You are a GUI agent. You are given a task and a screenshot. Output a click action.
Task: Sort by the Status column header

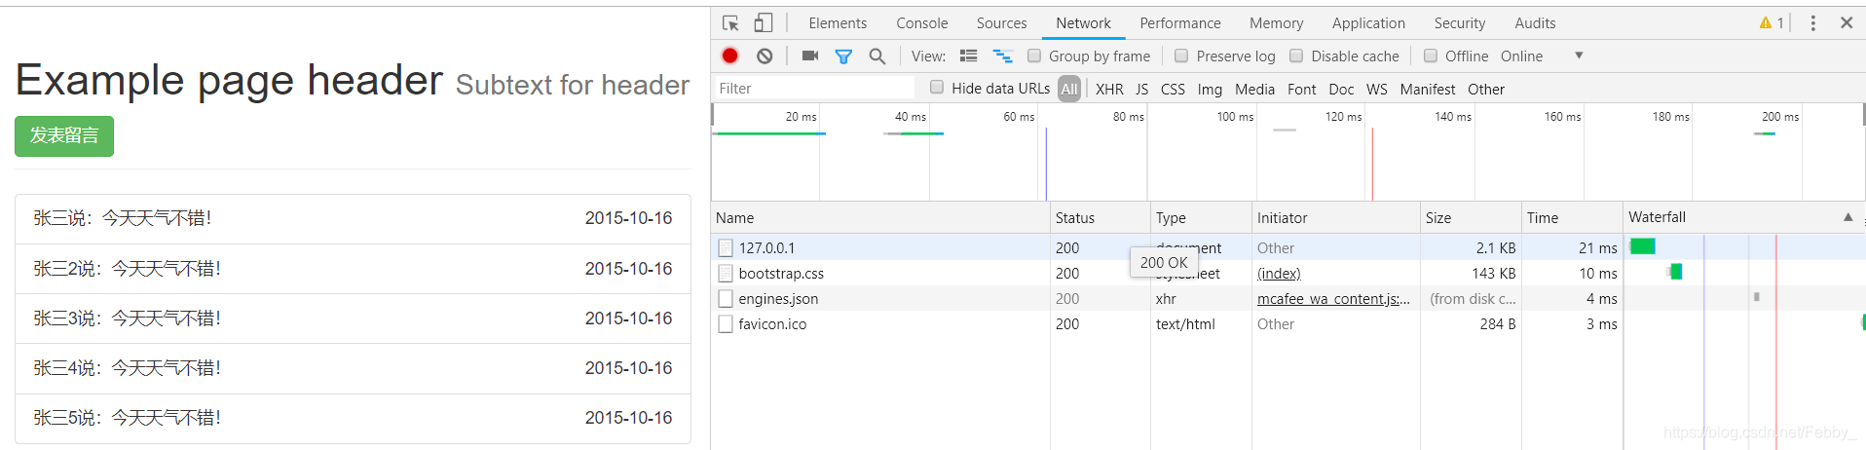click(x=1100, y=218)
